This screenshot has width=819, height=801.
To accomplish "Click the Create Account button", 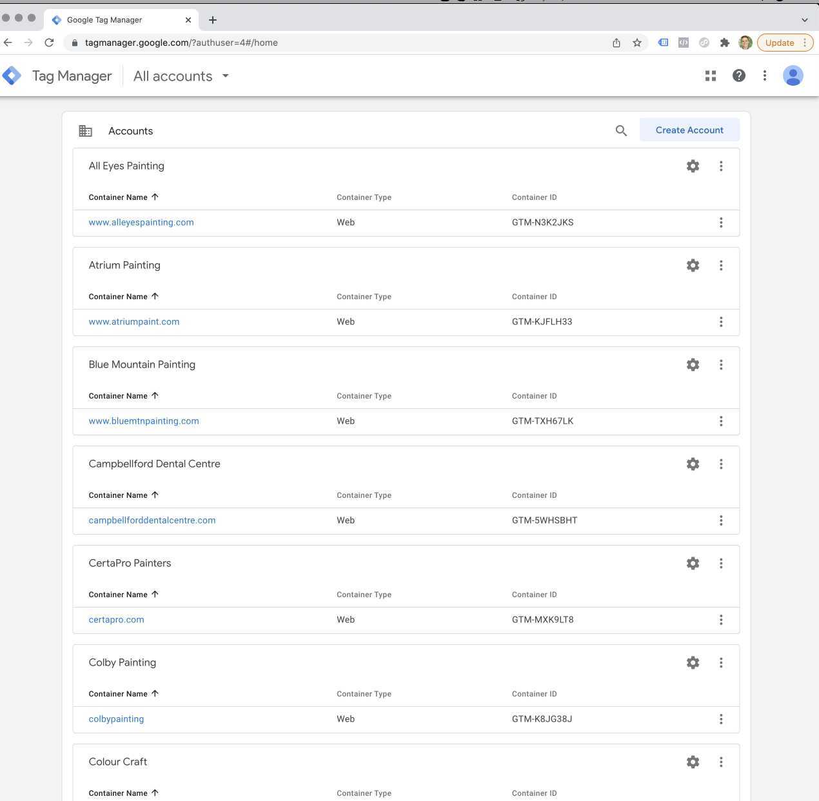I will [x=689, y=130].
